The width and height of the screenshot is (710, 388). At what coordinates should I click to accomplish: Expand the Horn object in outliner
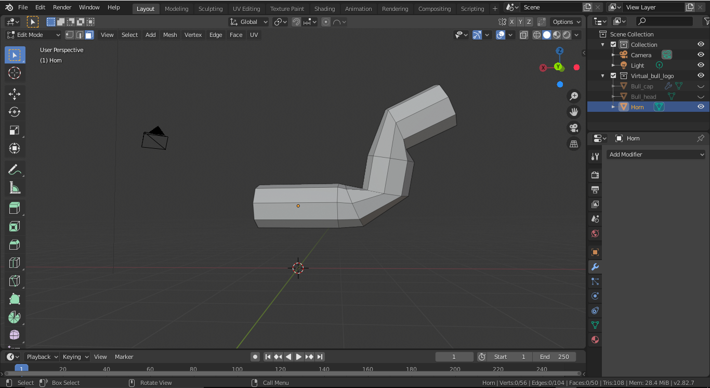613,107
